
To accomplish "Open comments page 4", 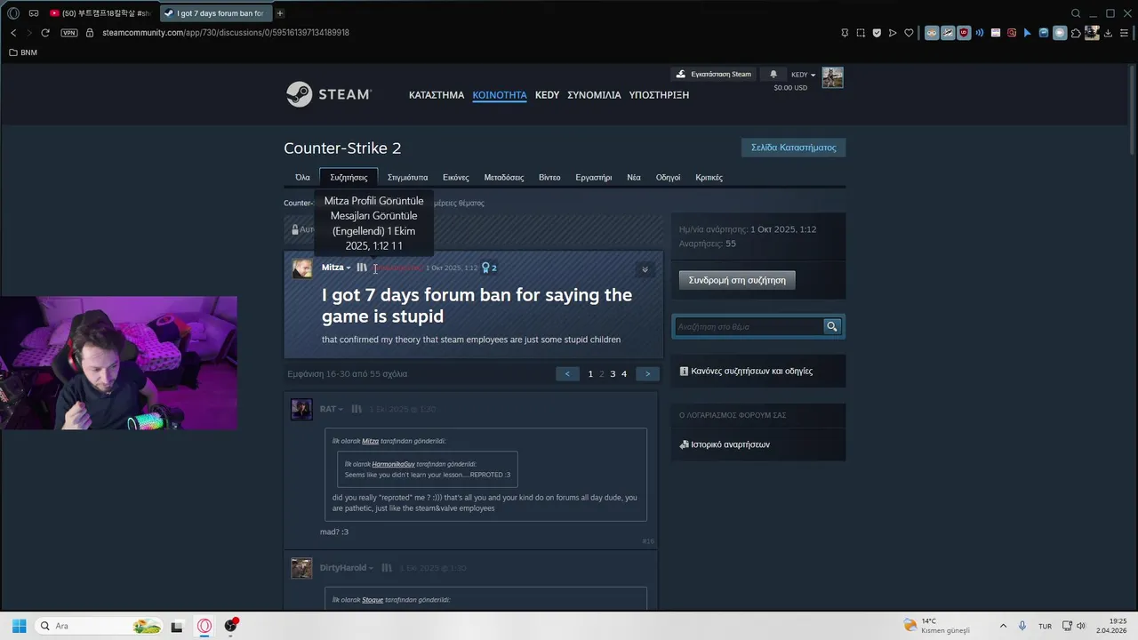I will [624, 374].
